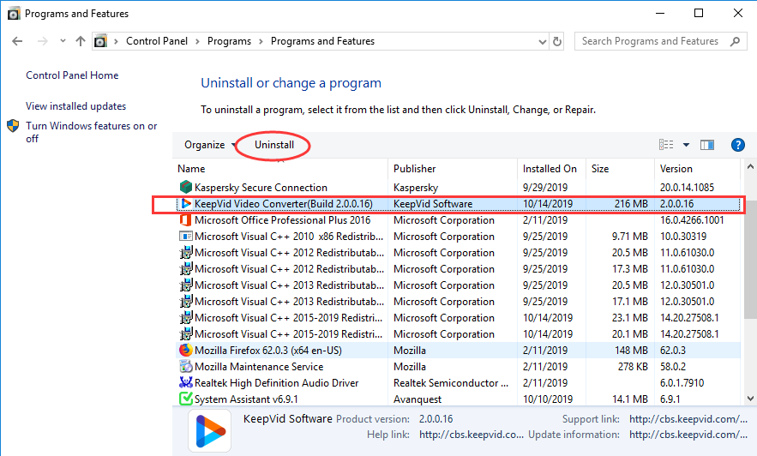757x456 pixels.
Task: Select Realtek High Definition Audio Driver
Action: 457,383
